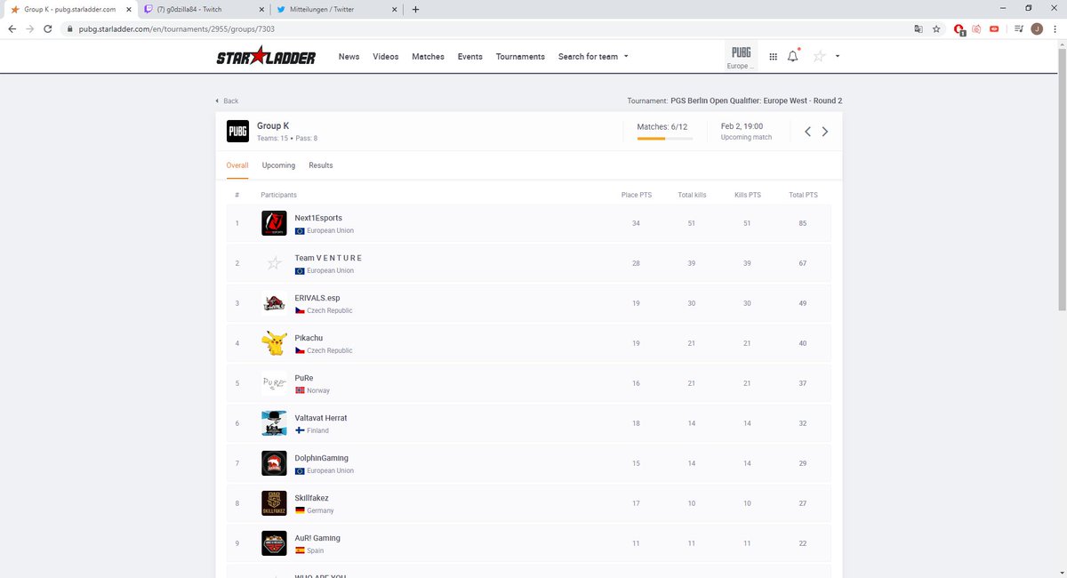The image size is (1067, 578).
Task: Open a new browser tab
Action: [415, 9]
